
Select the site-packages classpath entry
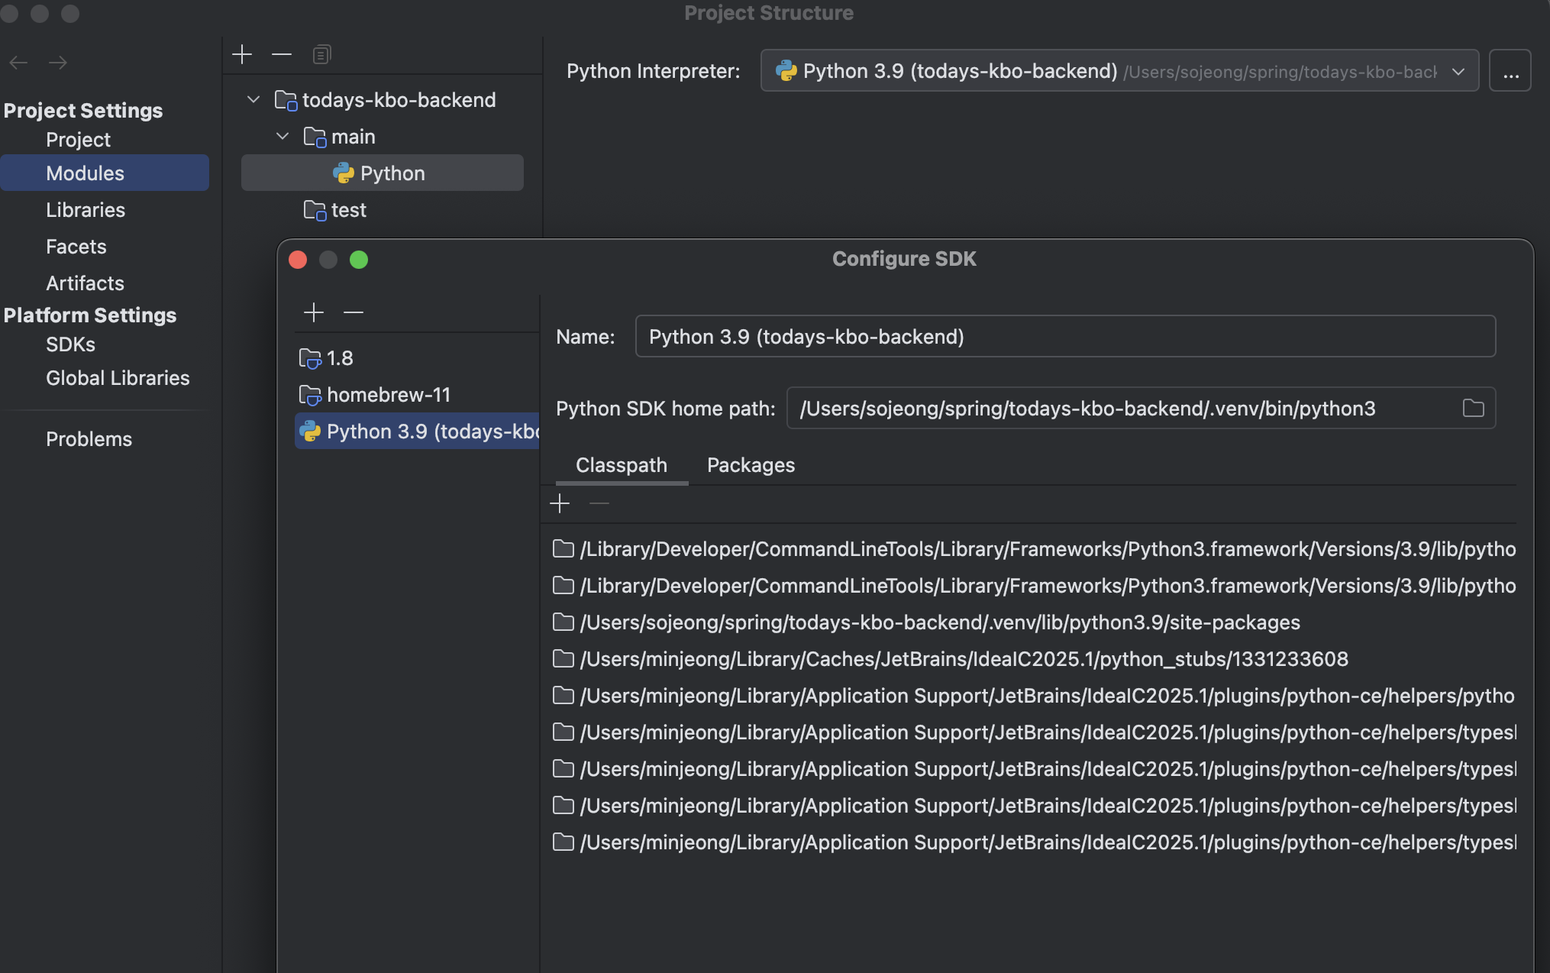click(939, 622)
